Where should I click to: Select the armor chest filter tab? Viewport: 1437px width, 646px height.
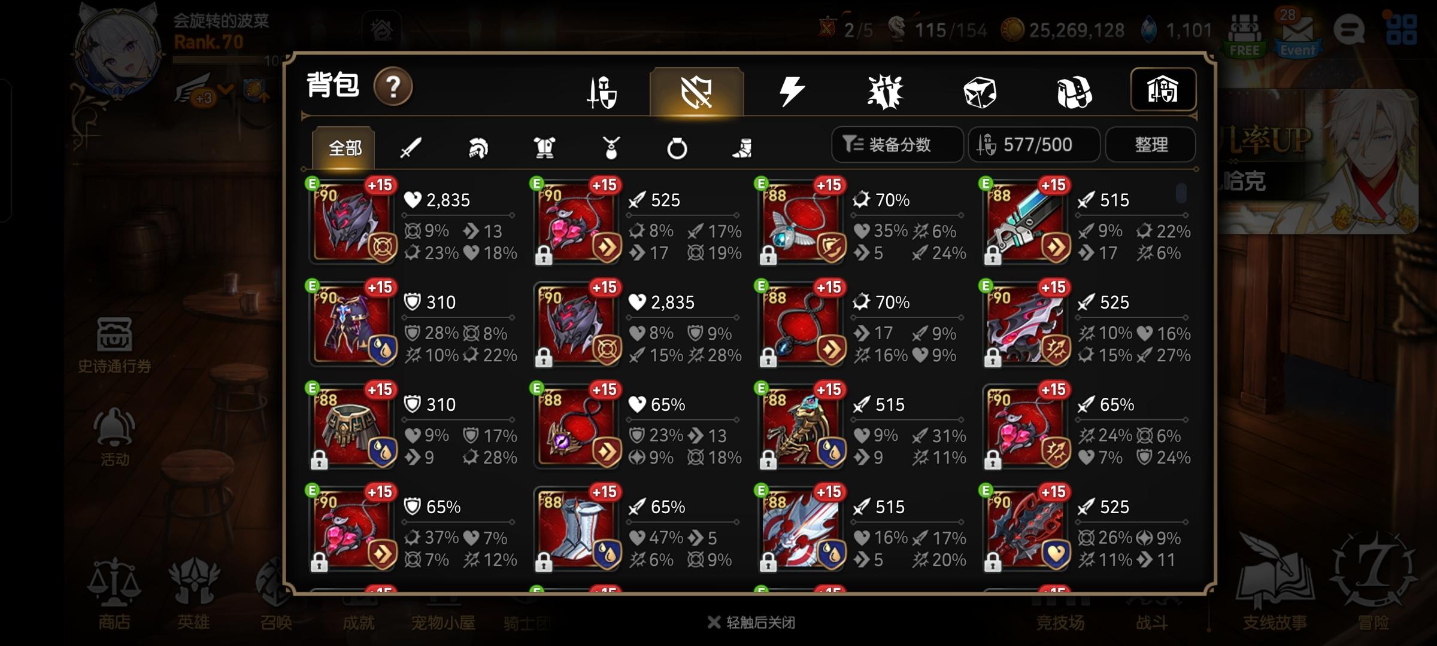pos(544,147)
